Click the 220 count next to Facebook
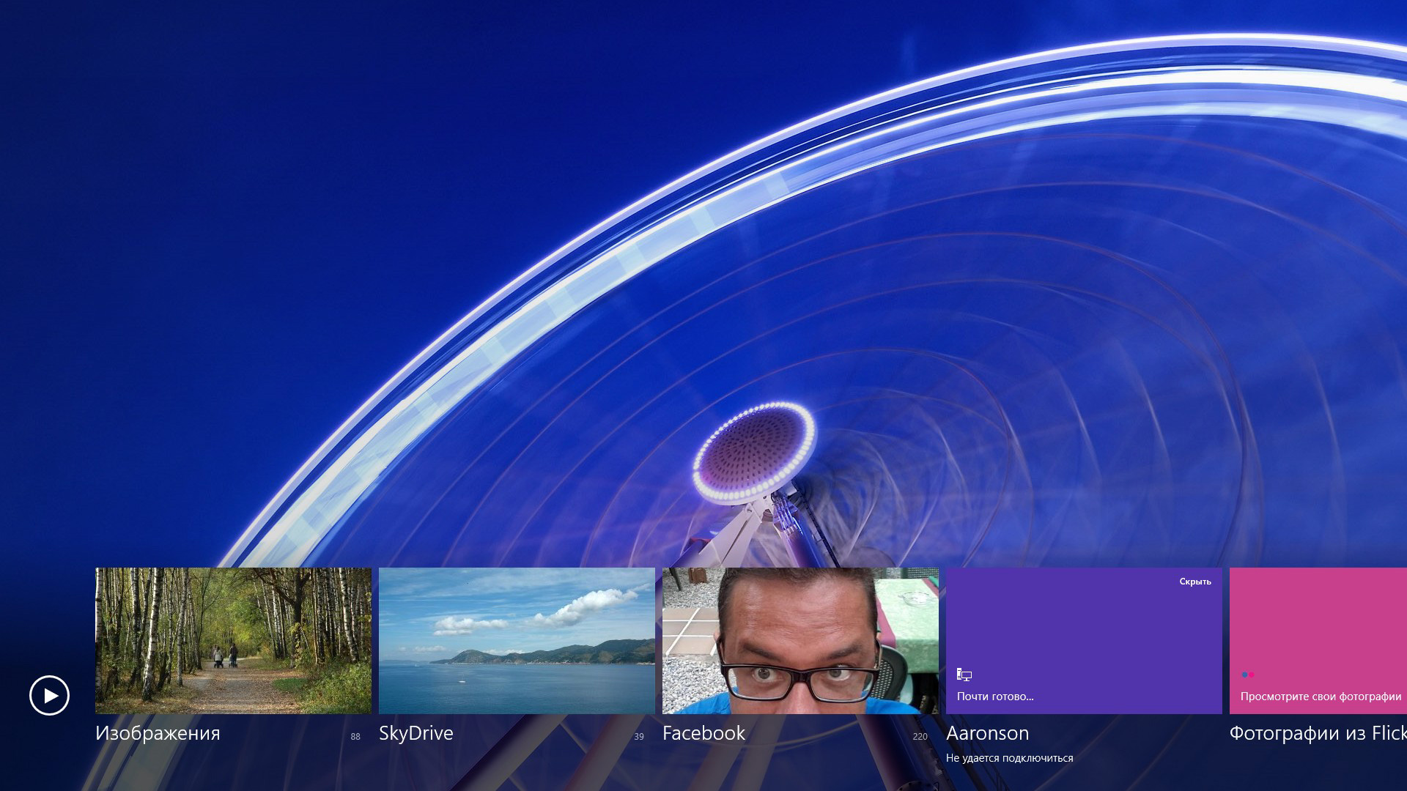This screenshot has height=791, width=1407. tap(920, 737)
